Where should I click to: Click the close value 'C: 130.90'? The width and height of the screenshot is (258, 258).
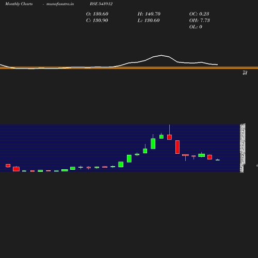(x=97, y=21)
